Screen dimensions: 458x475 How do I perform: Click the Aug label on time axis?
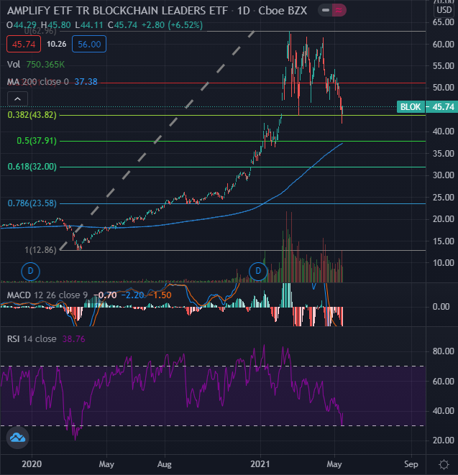[x=165, y=464]
